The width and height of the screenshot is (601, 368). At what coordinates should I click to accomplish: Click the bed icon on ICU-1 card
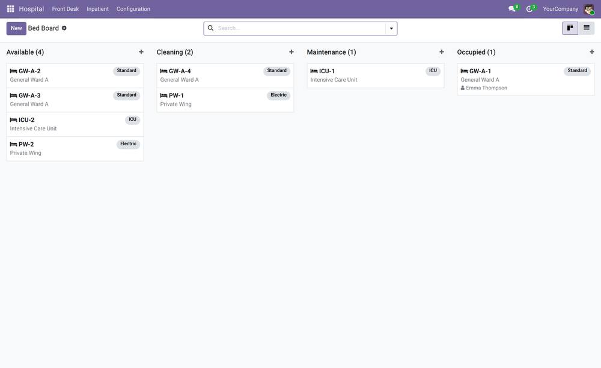click(314, 71)
